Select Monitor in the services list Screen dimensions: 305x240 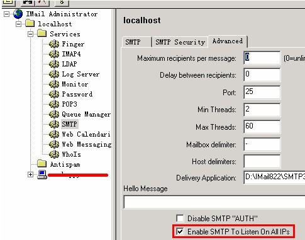75,84
